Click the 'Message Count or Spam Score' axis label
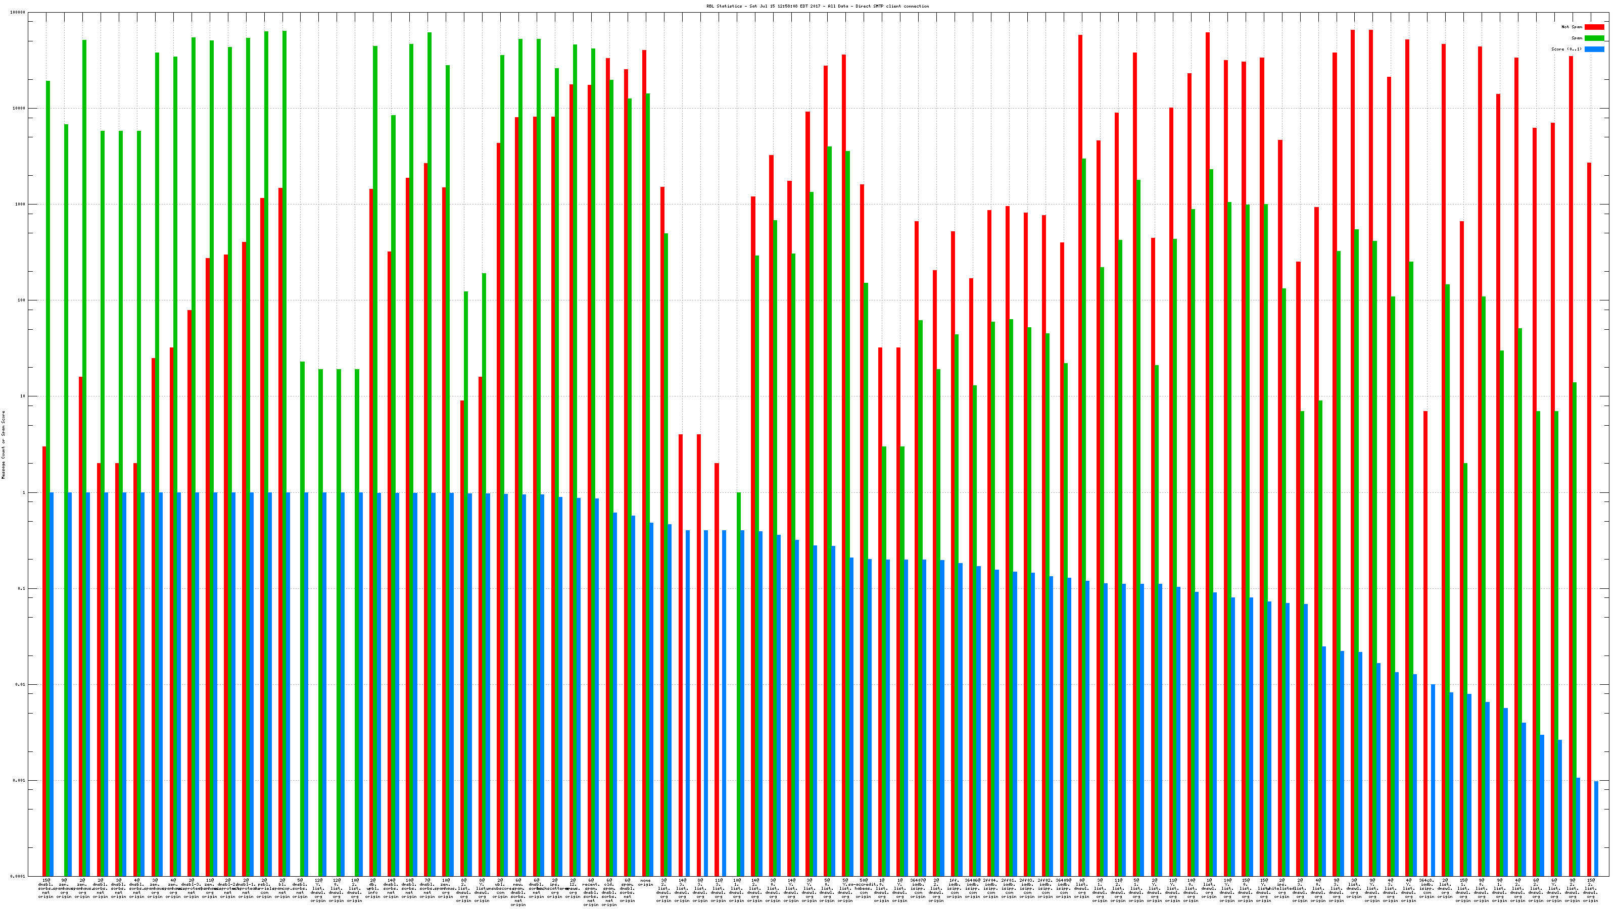The height and width of the screenshot is (909, 1617). tap(3, 445)
